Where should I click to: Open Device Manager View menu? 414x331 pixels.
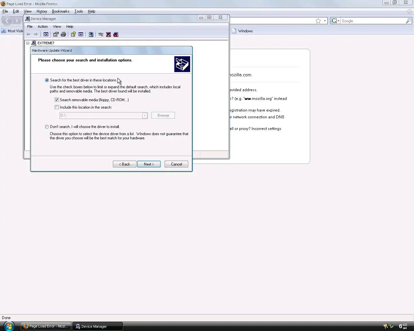pos(57,27)
